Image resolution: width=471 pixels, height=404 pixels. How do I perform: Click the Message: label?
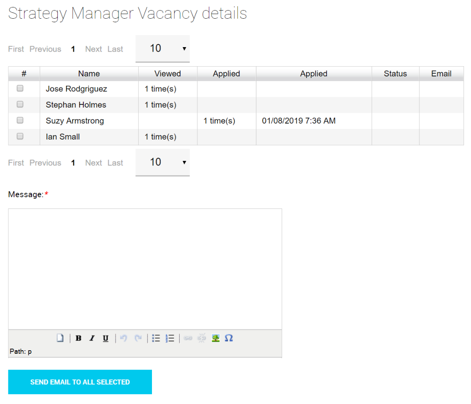pyautogui.click(x=26, y=194)
